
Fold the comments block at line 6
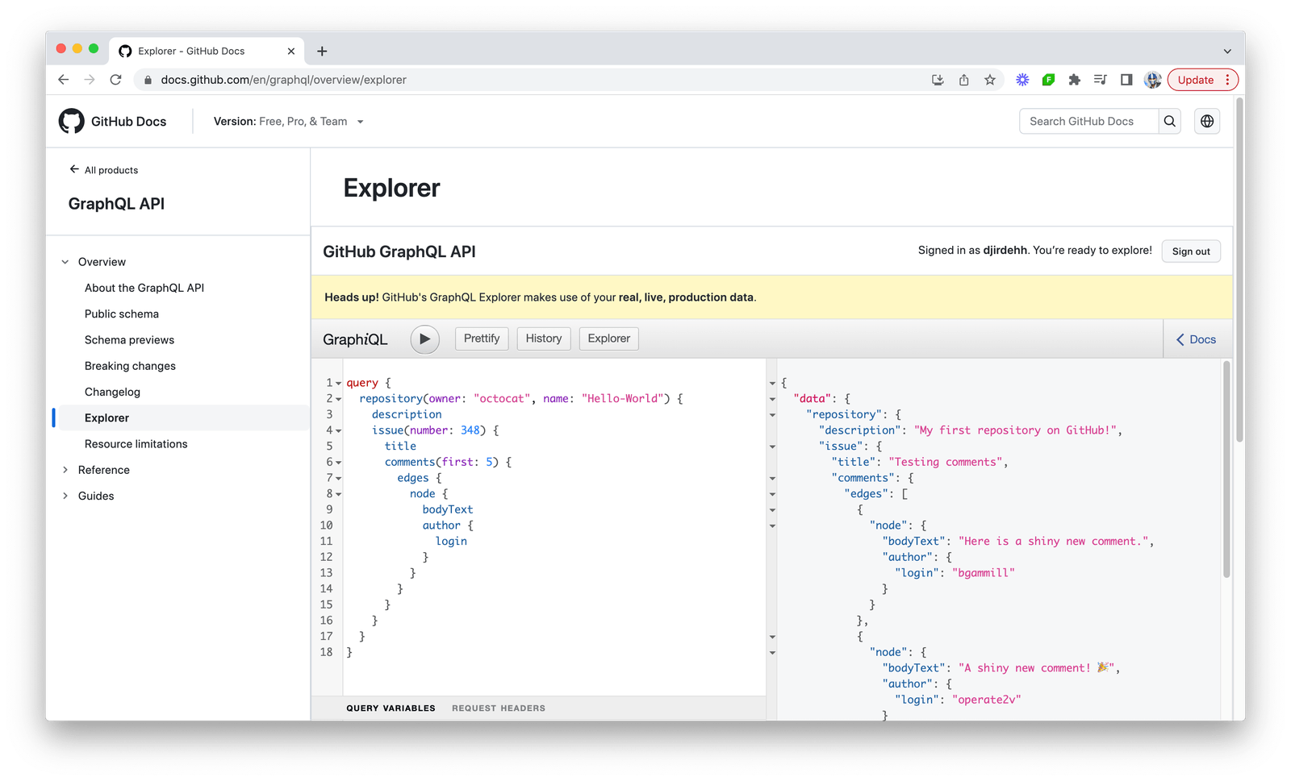coord(339,463)
